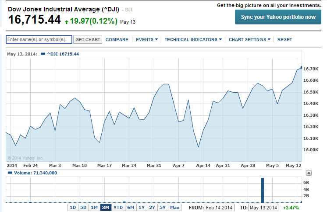
Task: Click the 16.40K price axis label
Action: coord(311,104)
